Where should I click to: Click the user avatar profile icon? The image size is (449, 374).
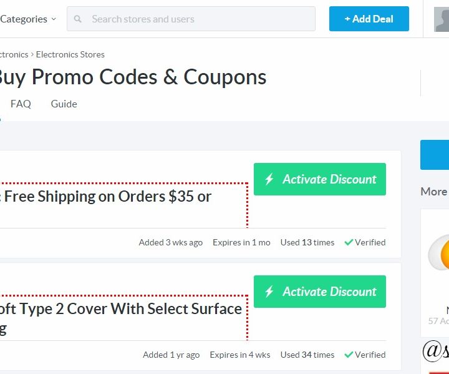click(x=442, y=19)
